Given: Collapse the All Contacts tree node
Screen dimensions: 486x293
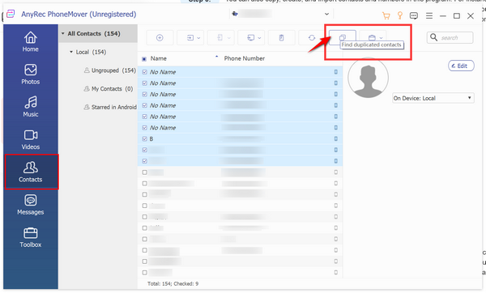Looking at the screenshot, I should (63, 33).
